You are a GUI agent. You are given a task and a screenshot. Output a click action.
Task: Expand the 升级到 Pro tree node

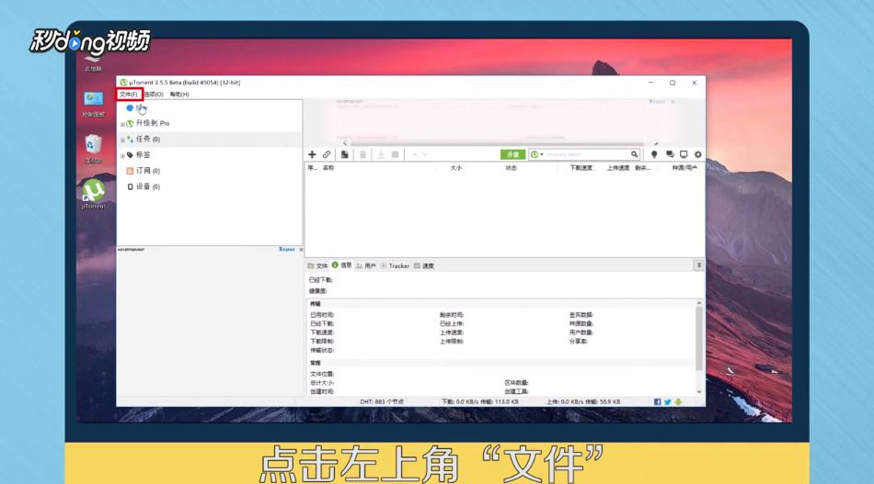click(x=122, y=124)
